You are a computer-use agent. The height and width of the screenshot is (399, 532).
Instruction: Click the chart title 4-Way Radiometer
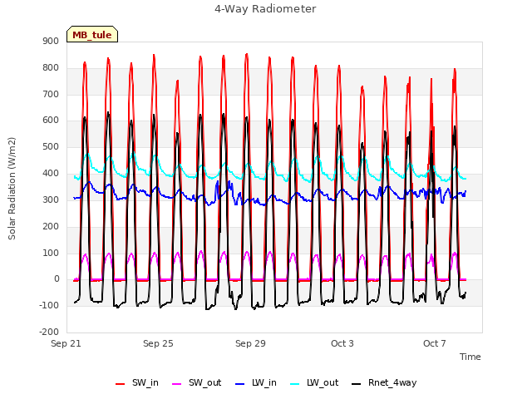point(265,9)
